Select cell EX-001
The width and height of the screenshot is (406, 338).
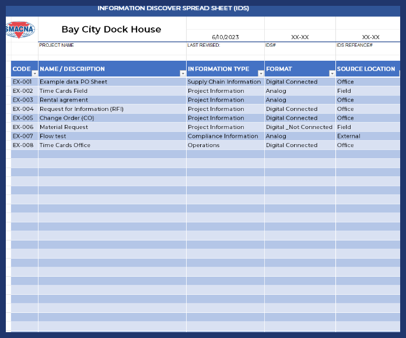pos(24,82)
